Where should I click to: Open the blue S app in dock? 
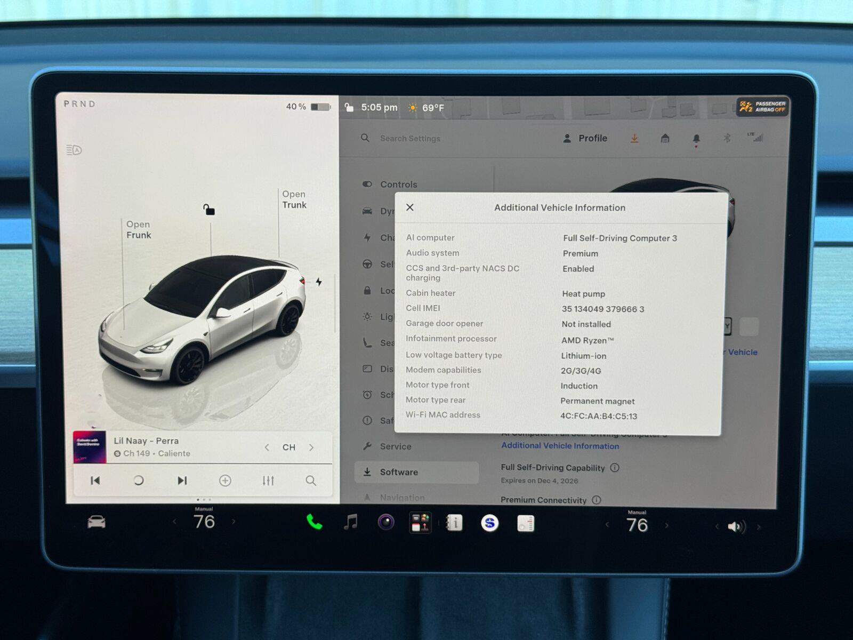click(490, 523)
